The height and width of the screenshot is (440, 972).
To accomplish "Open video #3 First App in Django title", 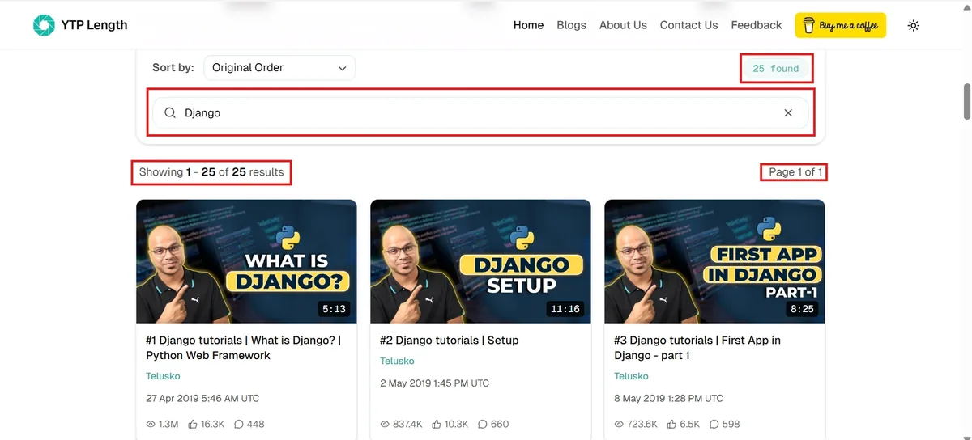I will (x=697, y=348).
